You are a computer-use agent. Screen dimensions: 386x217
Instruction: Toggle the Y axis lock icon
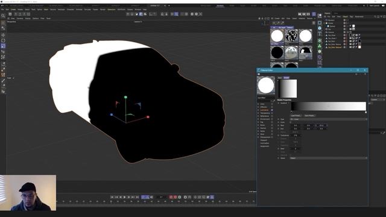coord(20,14)
